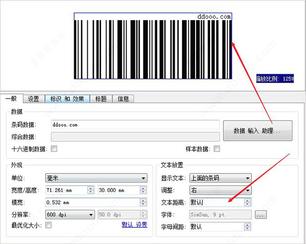Switch to the 一般 tab
Screen dimensions: 306x244
point(11,98)
